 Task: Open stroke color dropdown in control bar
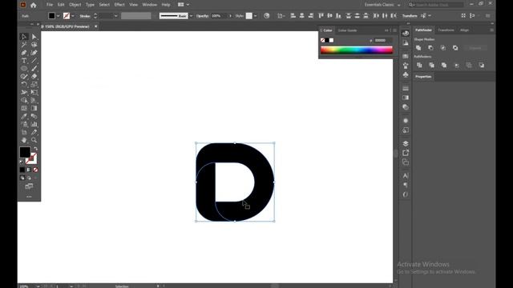73,16
